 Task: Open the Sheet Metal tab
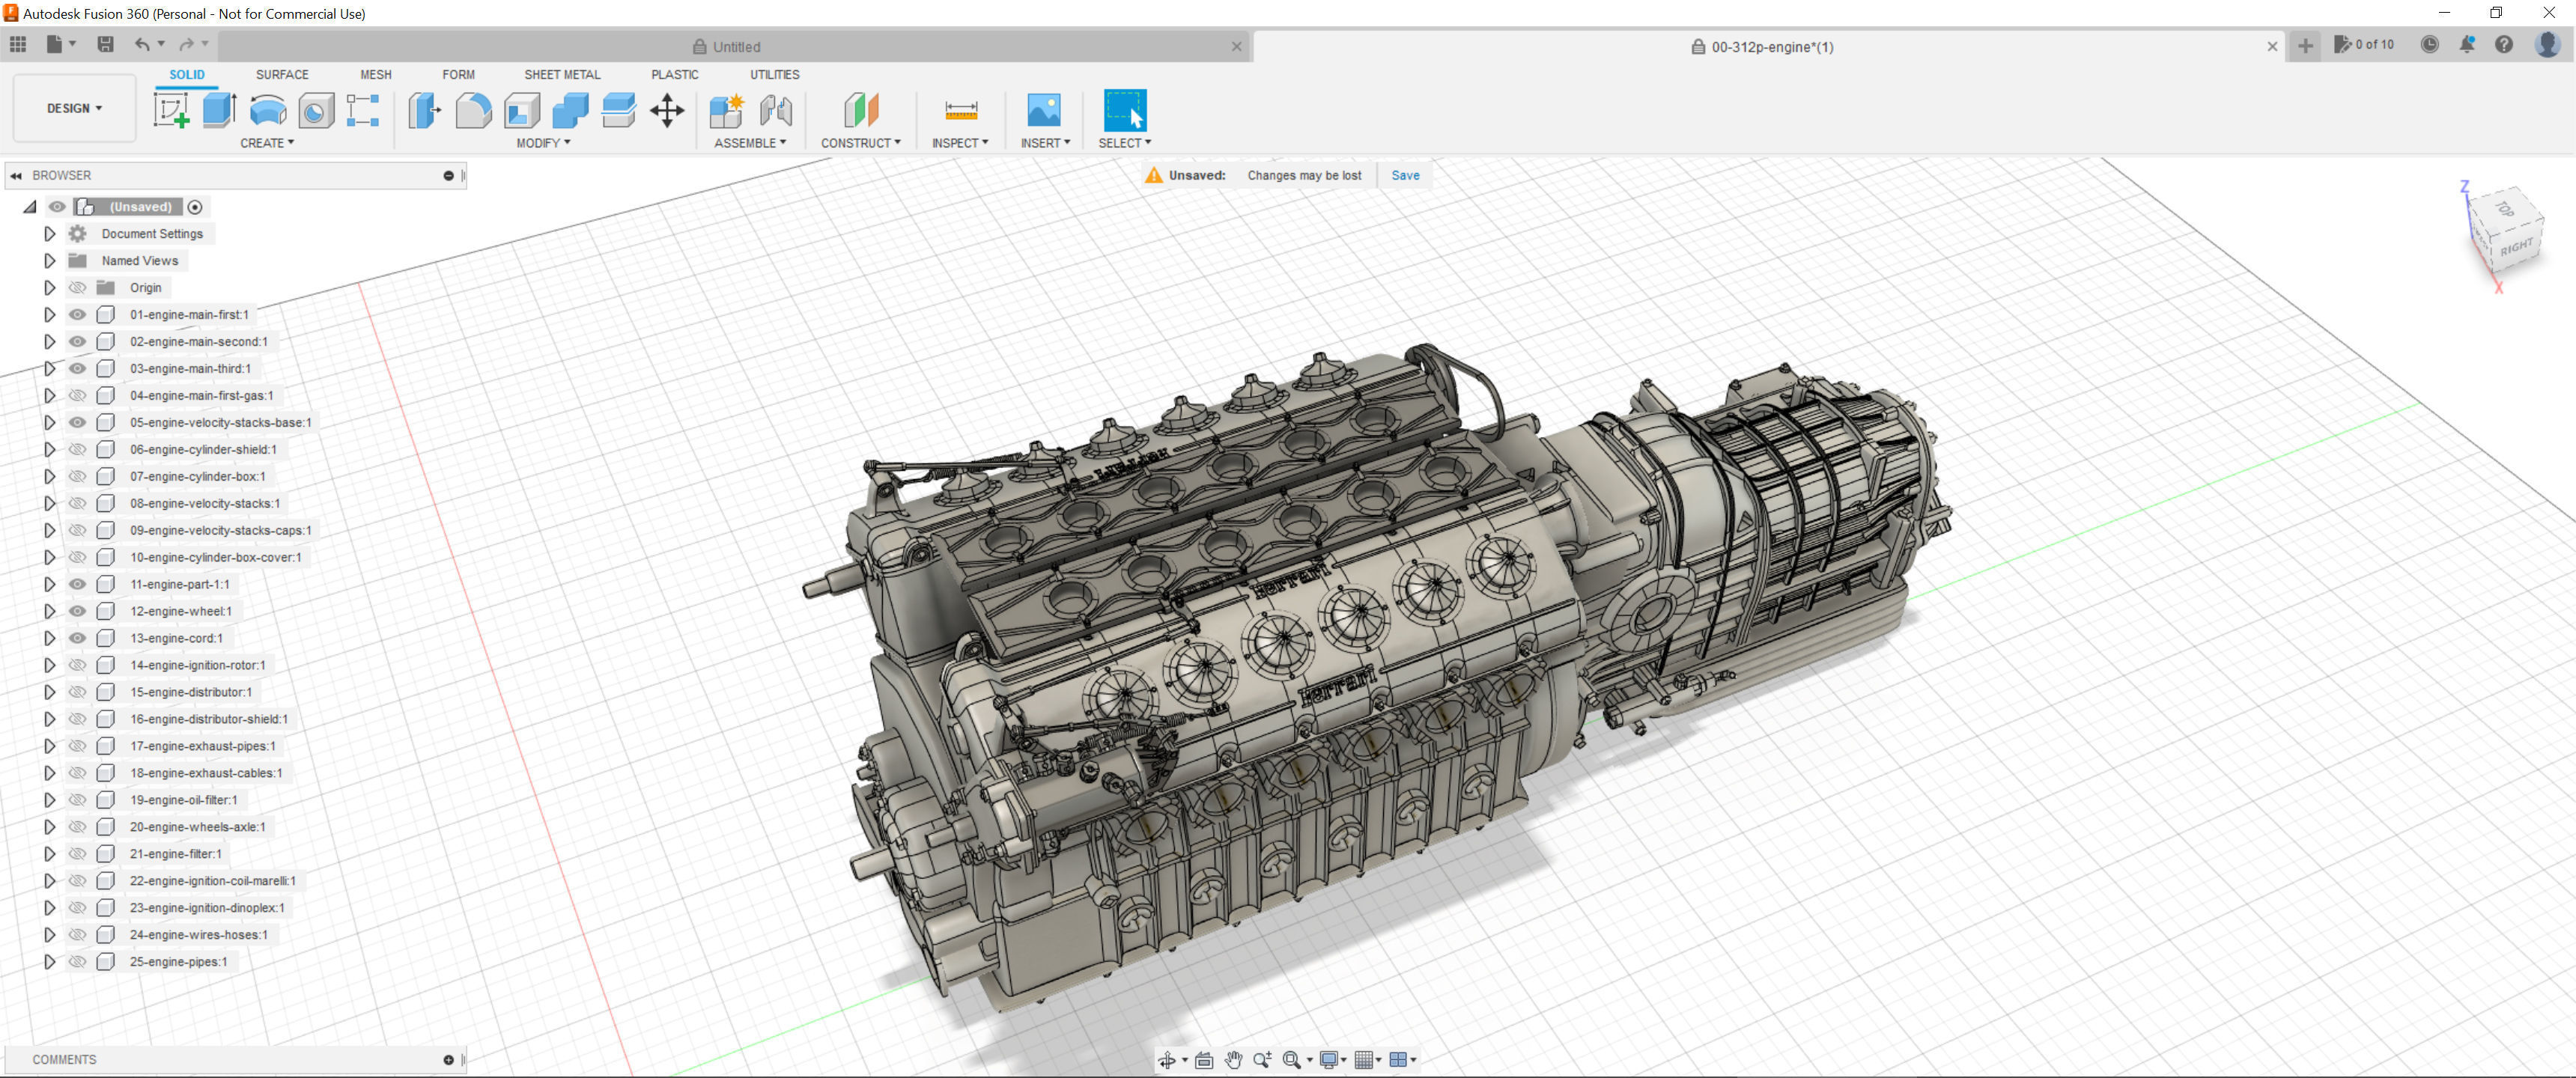point(562,74)
